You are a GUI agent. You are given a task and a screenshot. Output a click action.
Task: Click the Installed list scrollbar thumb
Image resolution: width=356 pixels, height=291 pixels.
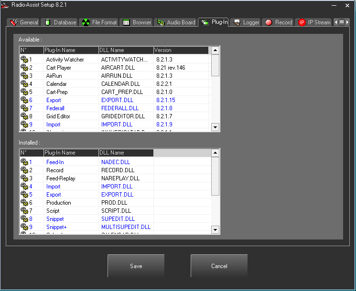(215, 176)
